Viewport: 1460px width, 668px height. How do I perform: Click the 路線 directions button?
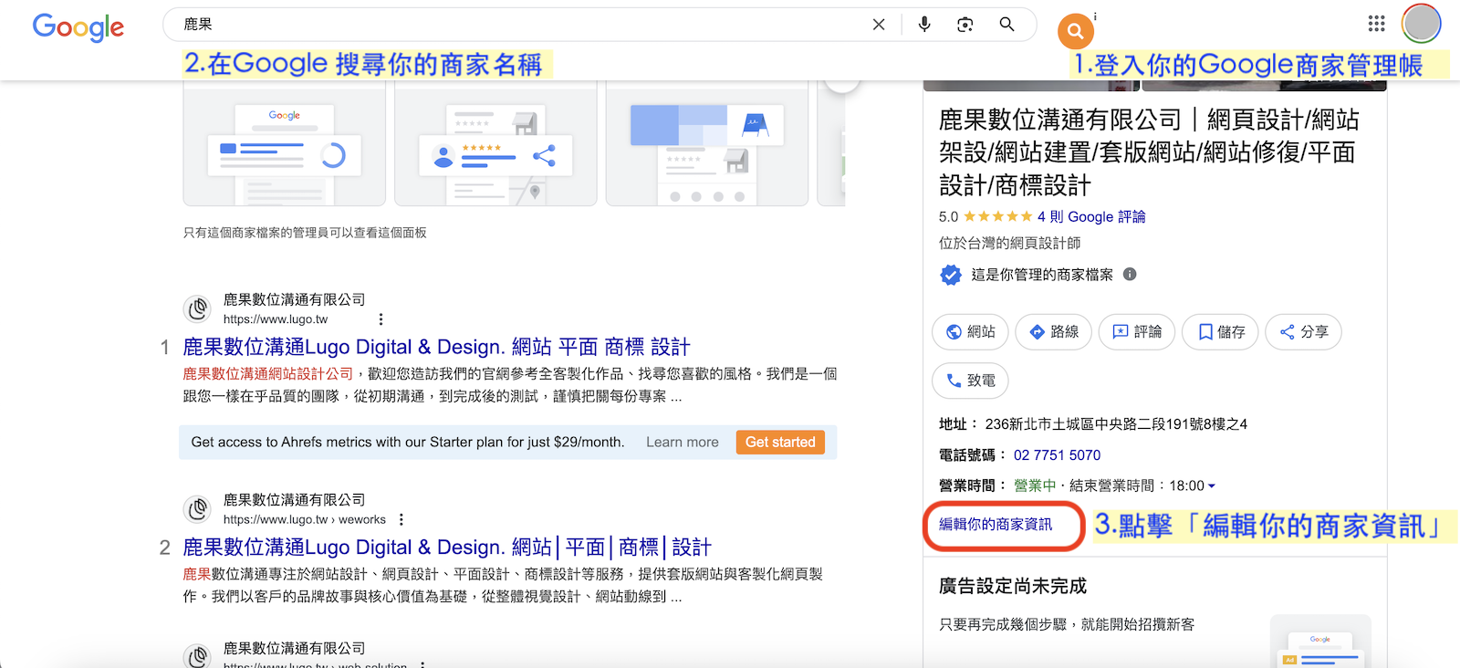(1054, 331)
